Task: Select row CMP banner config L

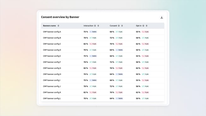Action: pyautogui.click(x=103, y=98)
